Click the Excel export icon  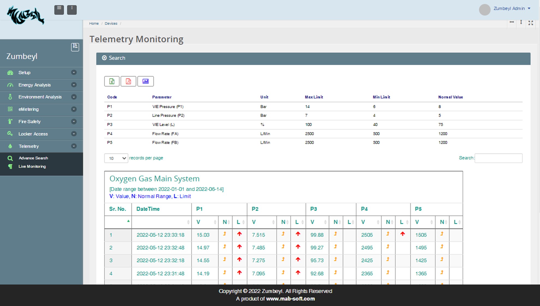click(x=112, y=81)
